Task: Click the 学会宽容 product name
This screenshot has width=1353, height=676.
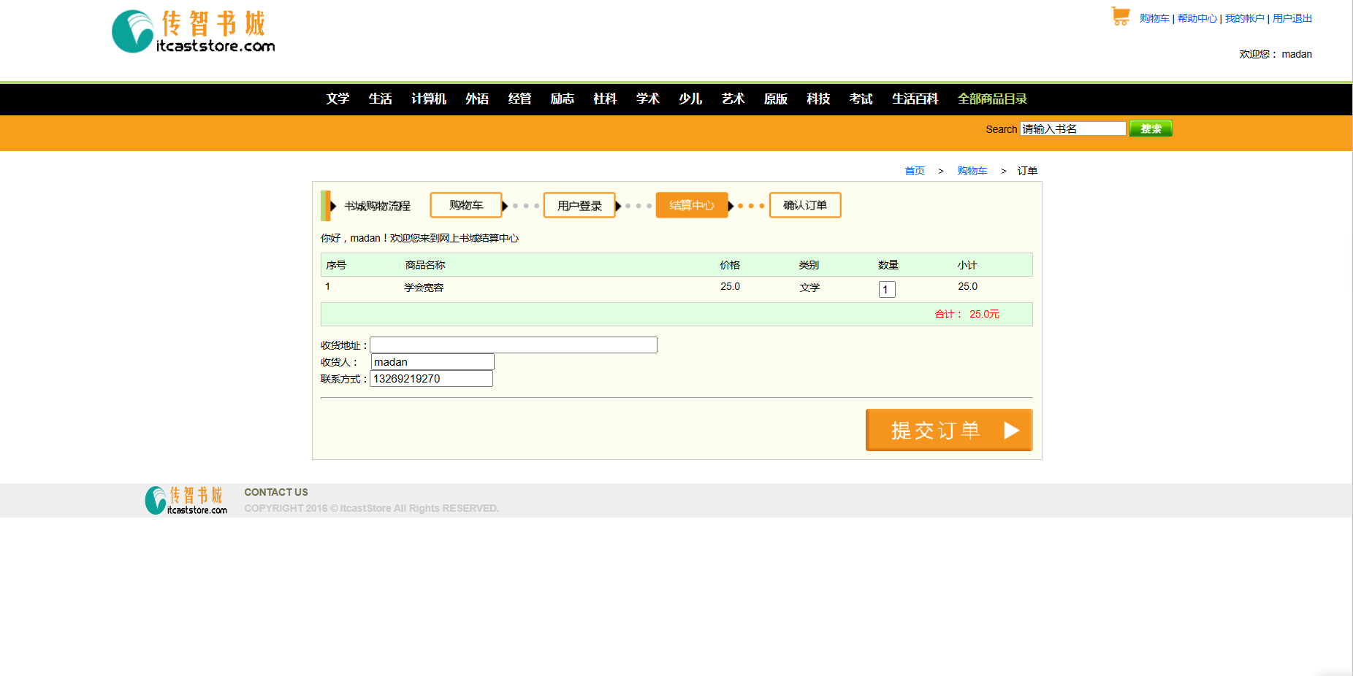Action: 424,288
